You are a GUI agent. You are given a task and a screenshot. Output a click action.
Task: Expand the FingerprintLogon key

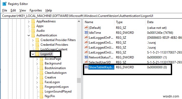point(37,87)
